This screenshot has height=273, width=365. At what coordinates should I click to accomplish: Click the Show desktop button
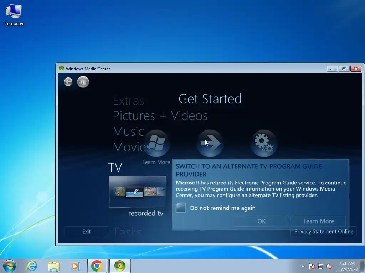[363, 266]
